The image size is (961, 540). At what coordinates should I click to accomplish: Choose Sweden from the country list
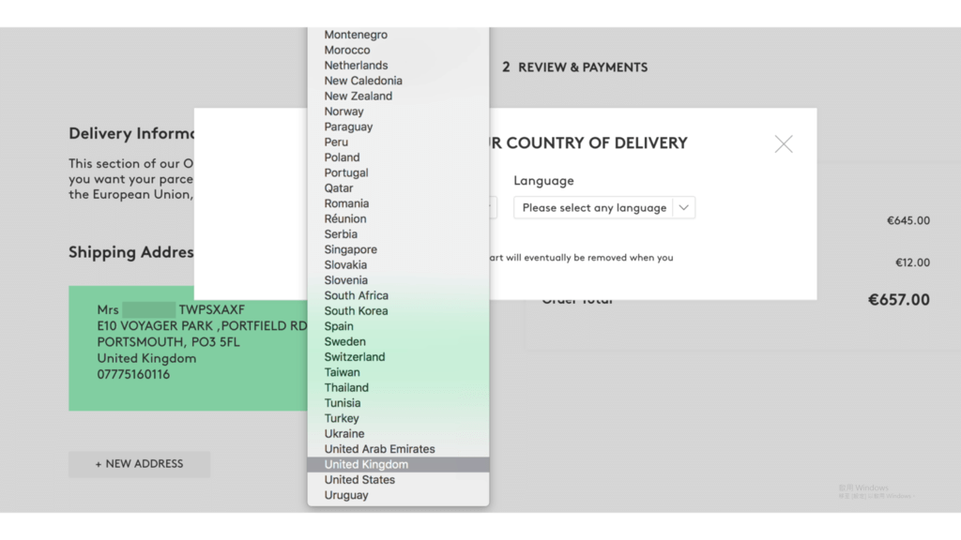[398, 341]
